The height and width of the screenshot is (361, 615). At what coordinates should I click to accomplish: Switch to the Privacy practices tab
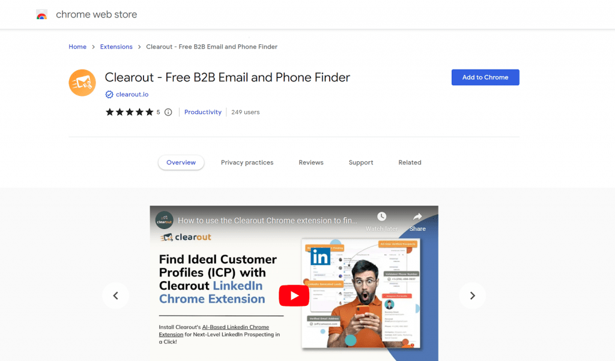[x=247, y=163]
